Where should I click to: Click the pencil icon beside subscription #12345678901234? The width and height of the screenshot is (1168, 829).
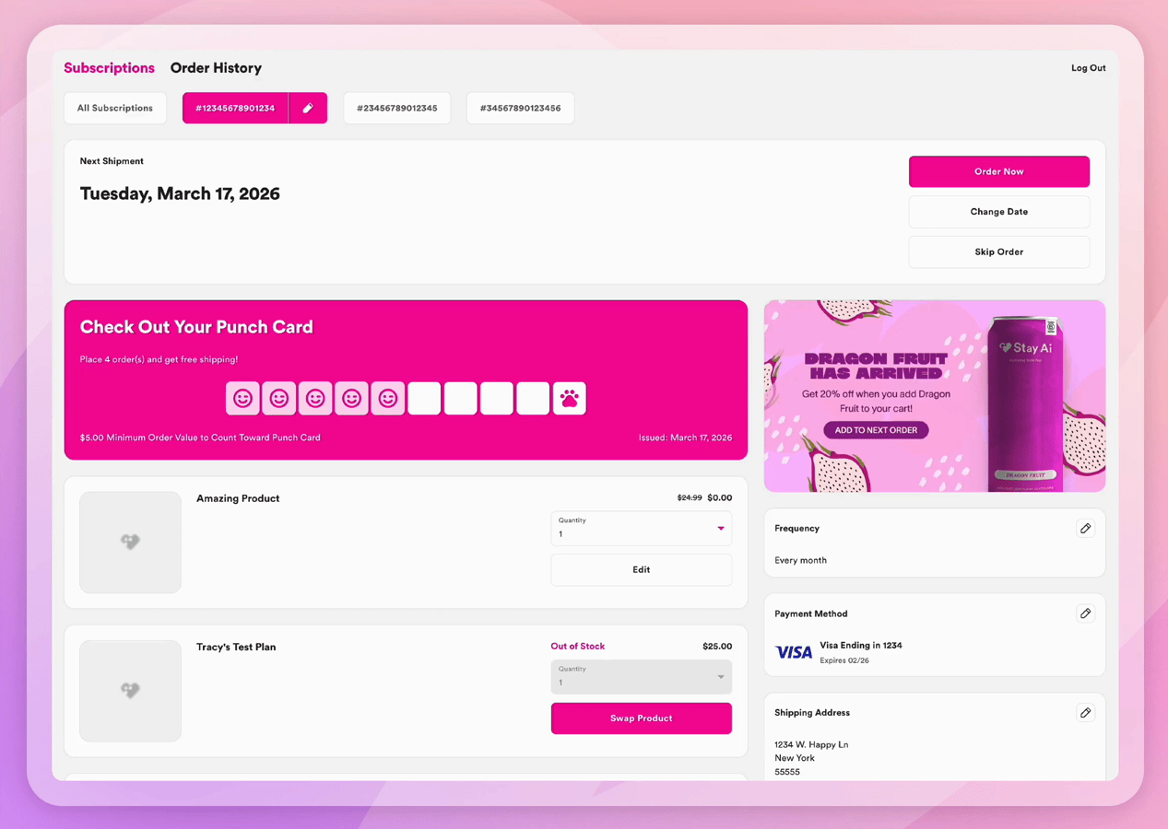point(308,108)
